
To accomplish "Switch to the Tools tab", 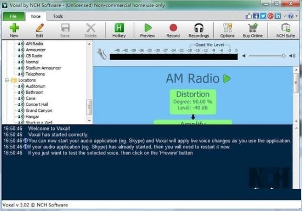I will [58, 16].
